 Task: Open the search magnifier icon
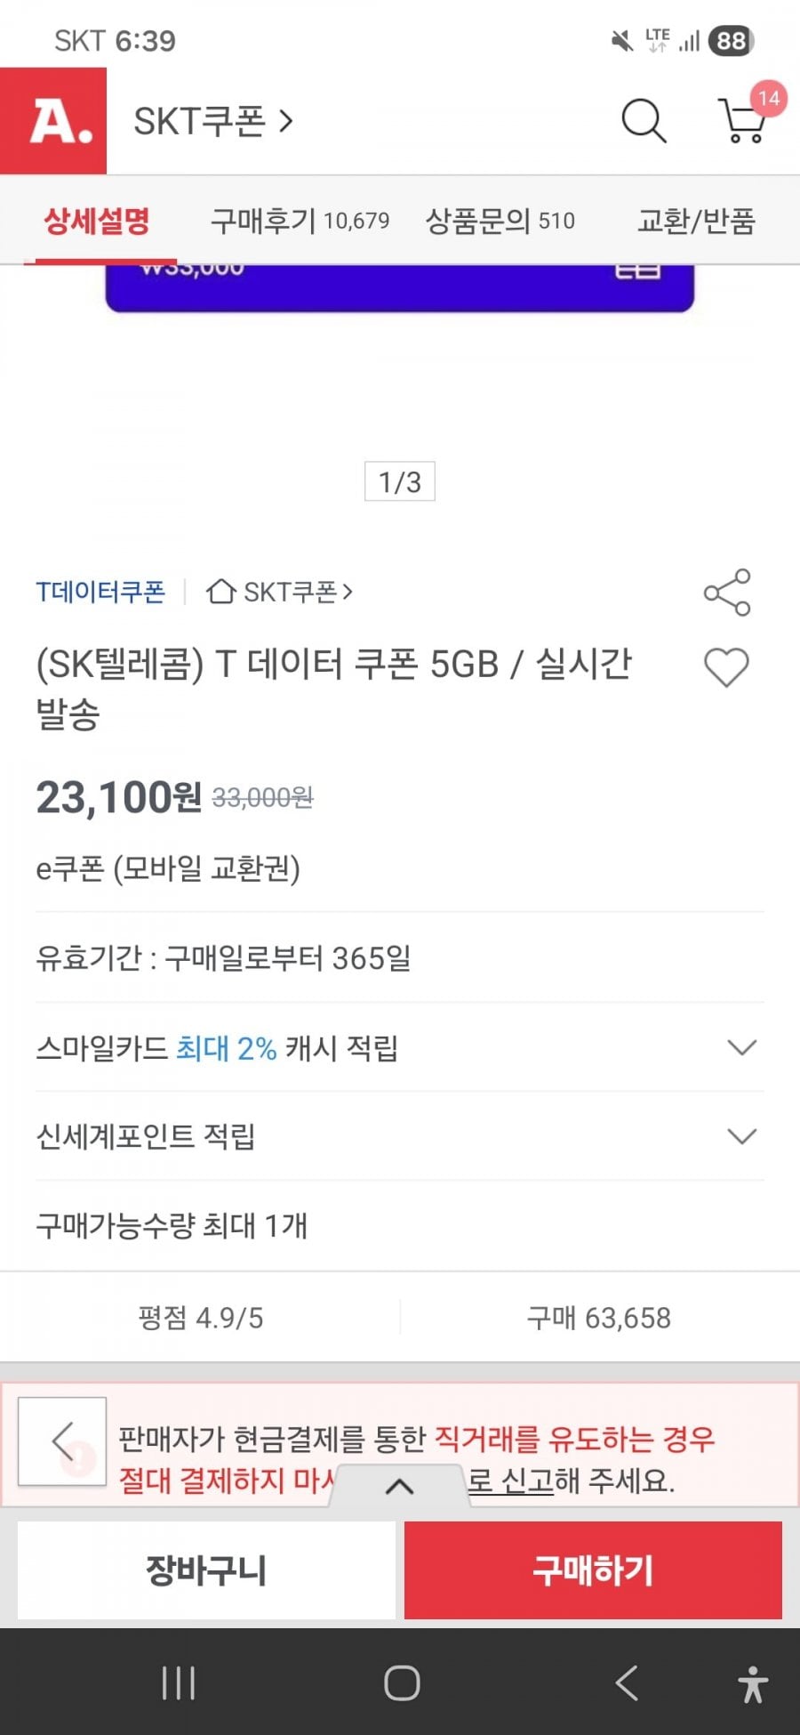point(644,121)
